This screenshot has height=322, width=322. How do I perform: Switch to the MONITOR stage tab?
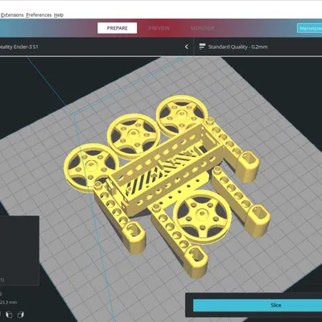click(x=202, y=28)
